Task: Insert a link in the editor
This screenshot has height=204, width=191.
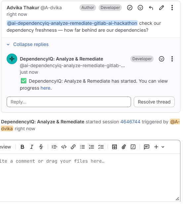Action: click(73, 147)
